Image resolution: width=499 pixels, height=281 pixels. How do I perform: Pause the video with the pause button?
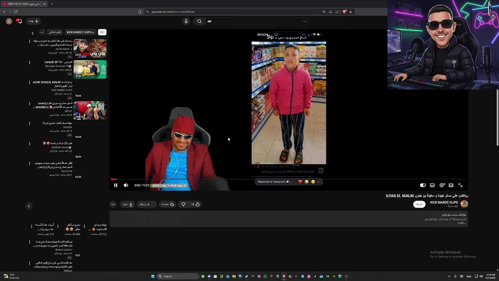pos(116,185)
